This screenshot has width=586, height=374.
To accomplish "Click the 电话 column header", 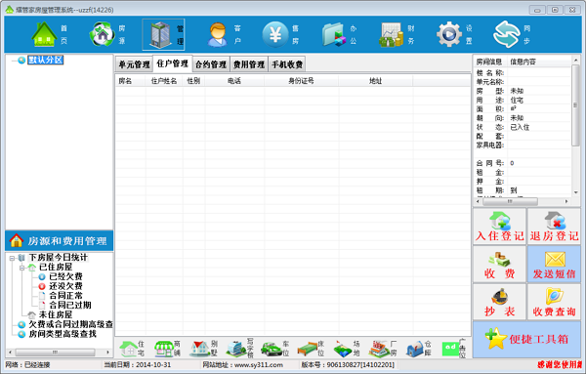I will point(234,81).
